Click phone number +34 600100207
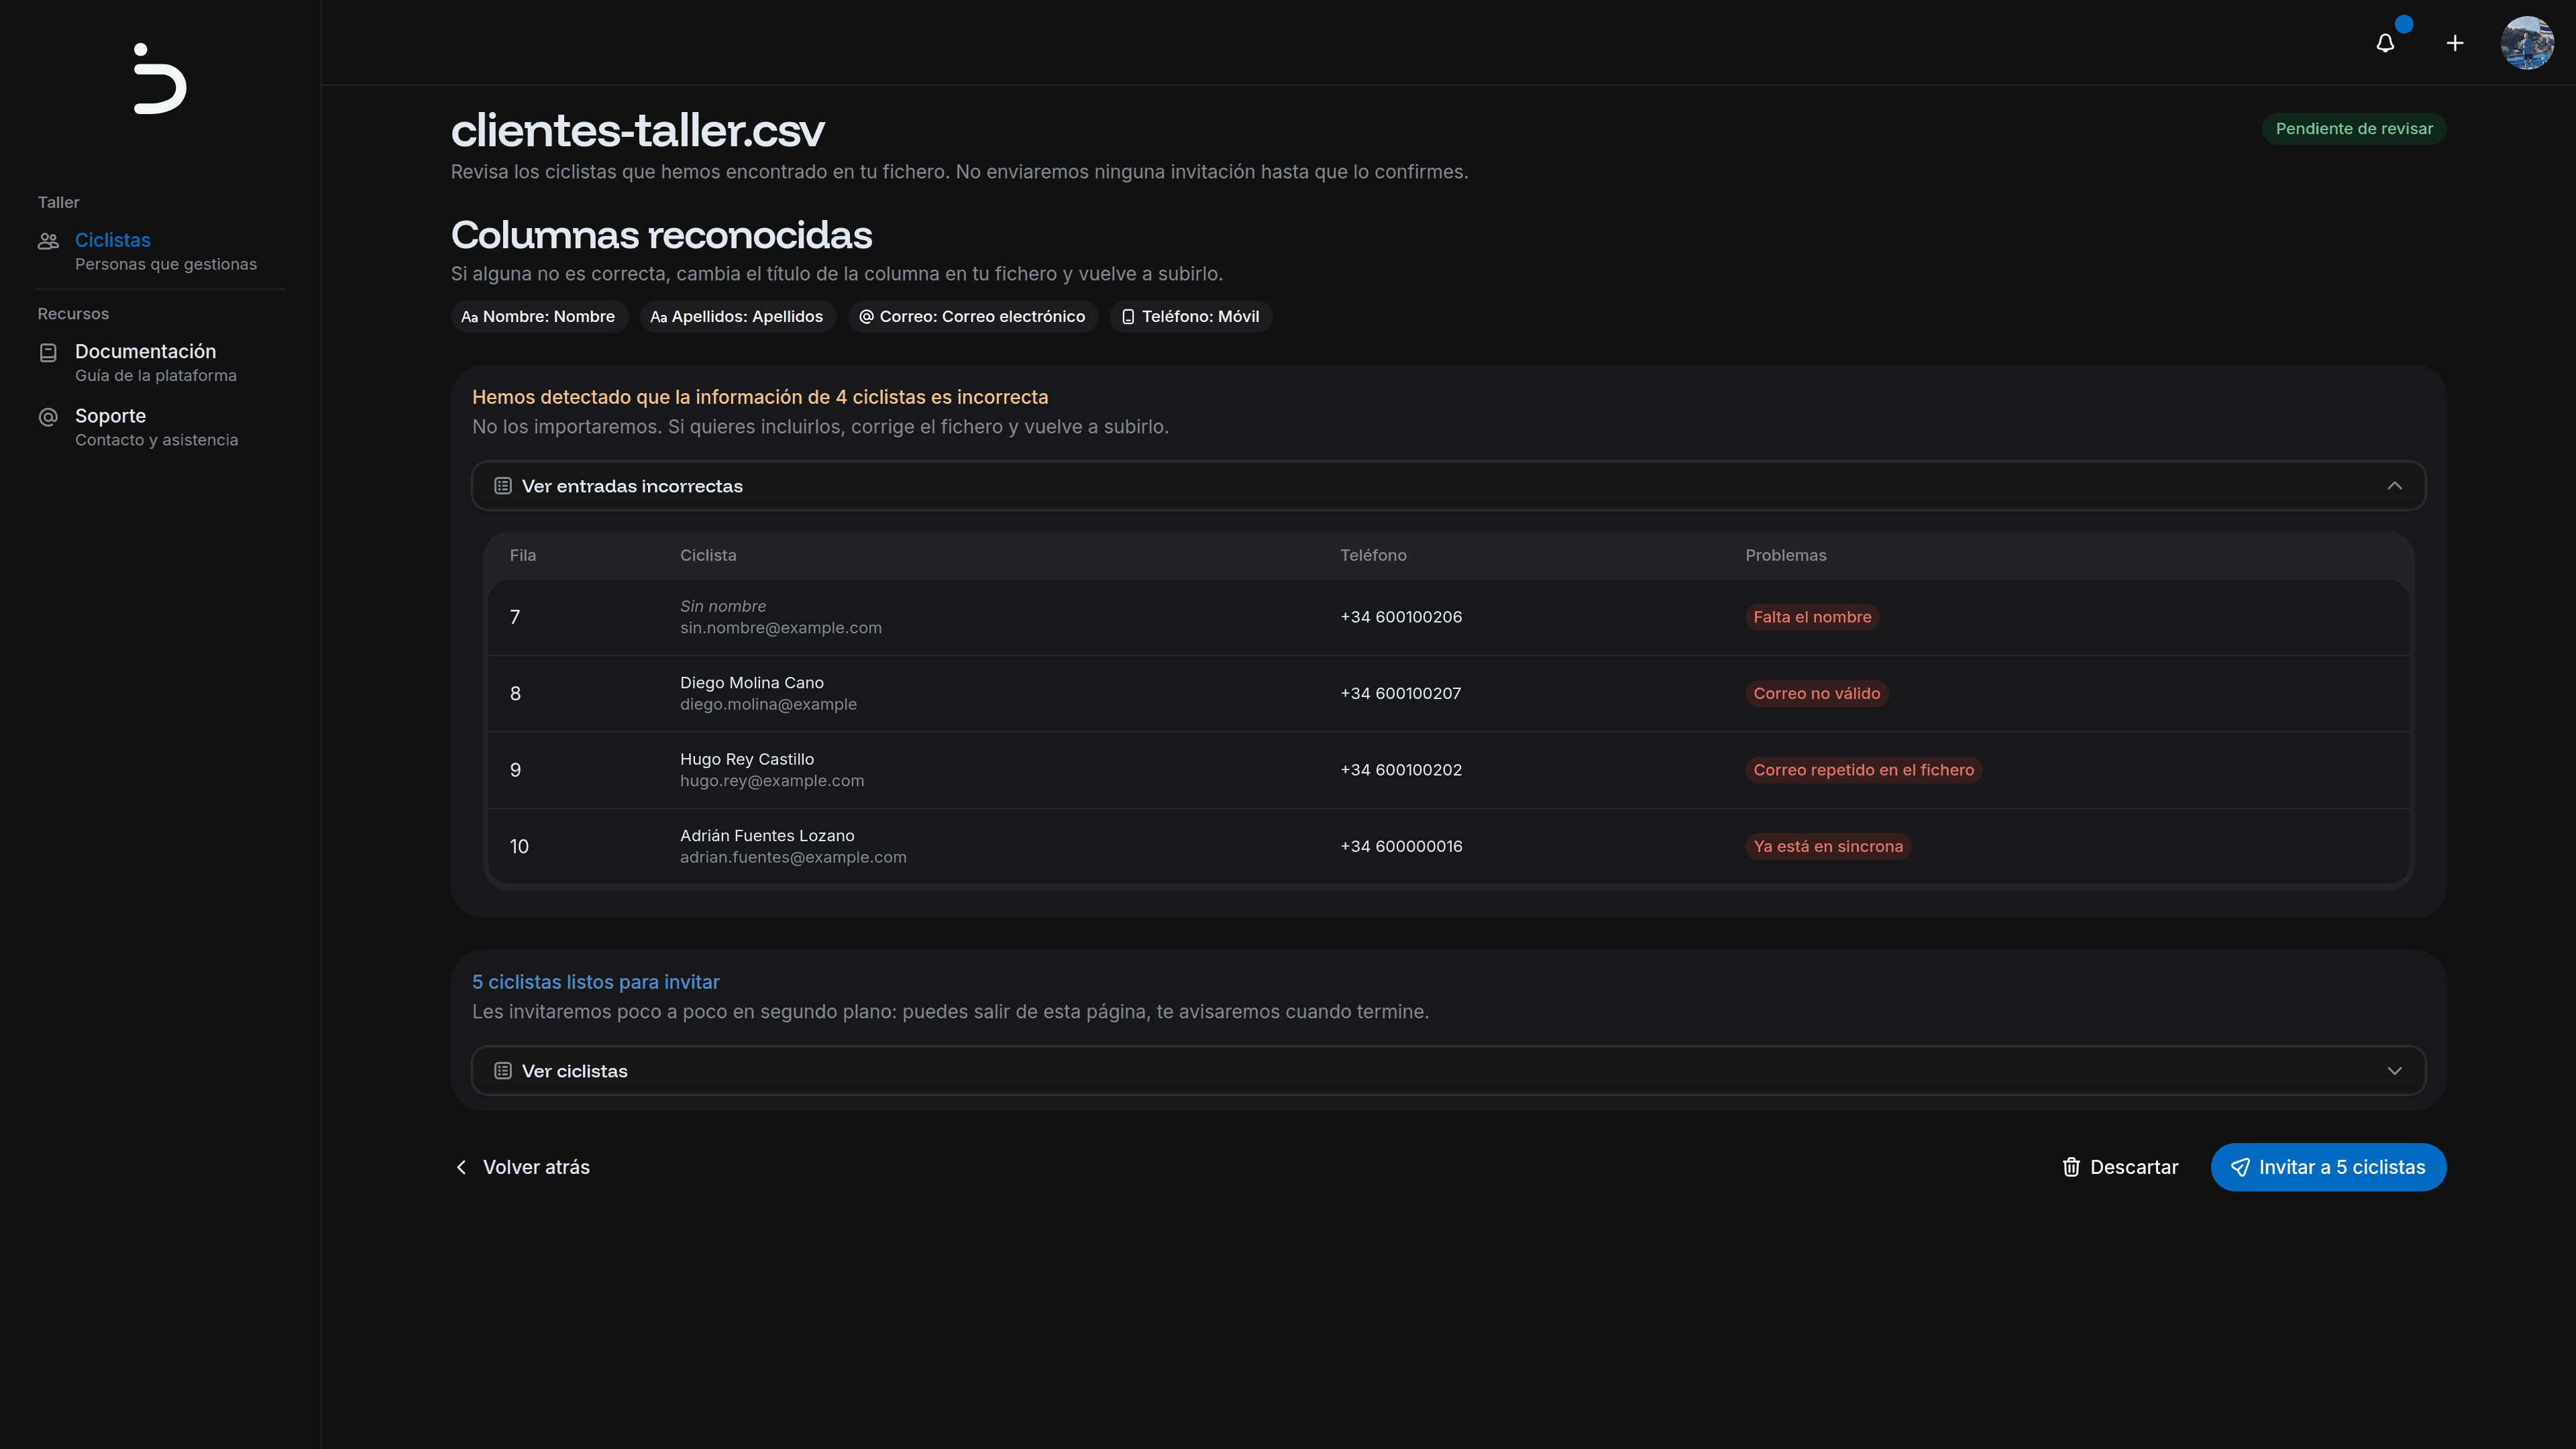Viewport: 2576px width, 1449px height. (1400, 693)
